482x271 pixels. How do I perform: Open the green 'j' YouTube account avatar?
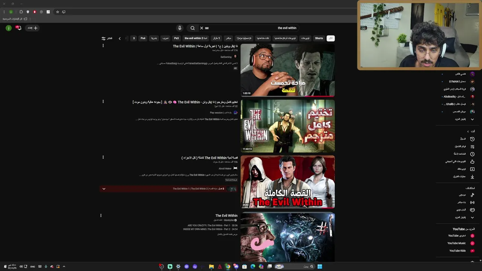pyautogui.click(x=8, y=28)
